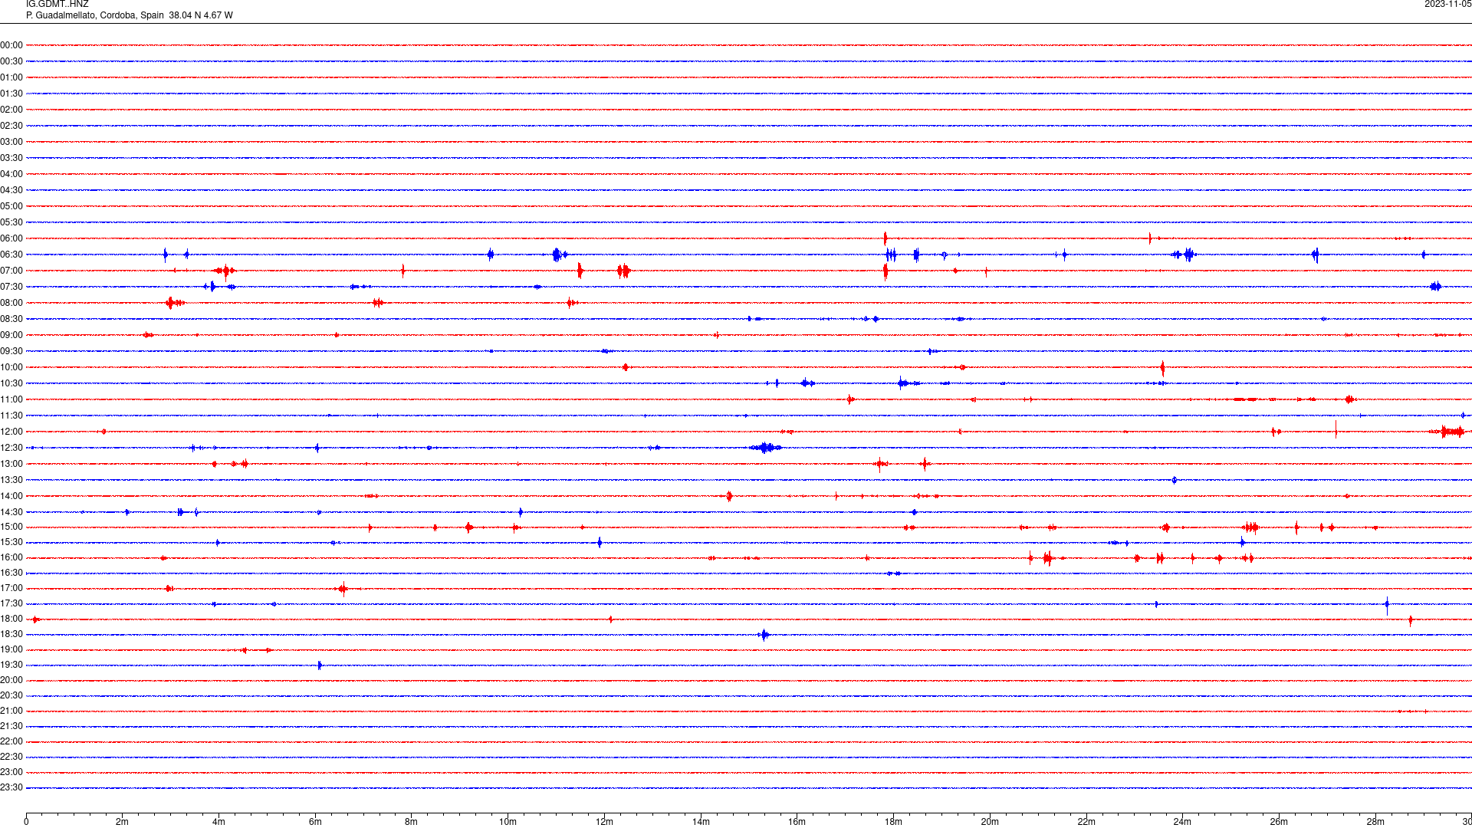Pick the 08:30 time label
The width and height of the screenshot is (1472, 828).
(11, 319)
